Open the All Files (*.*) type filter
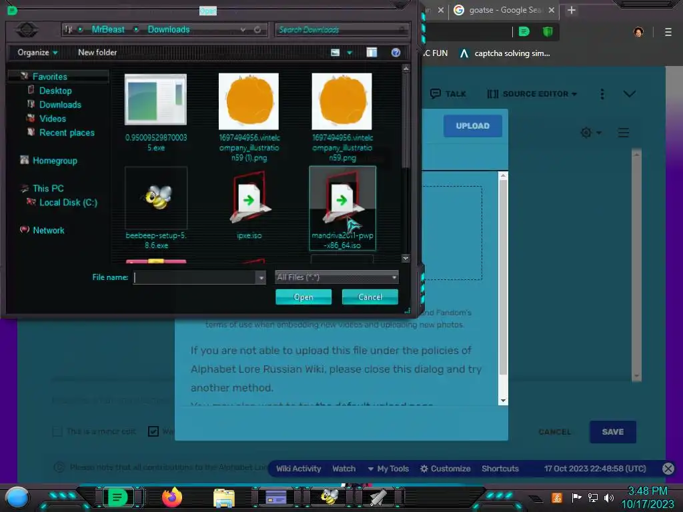The image size is (683, 512). (337, 277)
